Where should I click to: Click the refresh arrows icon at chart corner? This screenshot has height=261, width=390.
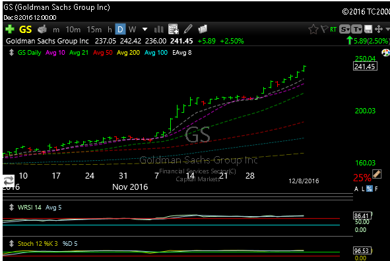[9, 181]
